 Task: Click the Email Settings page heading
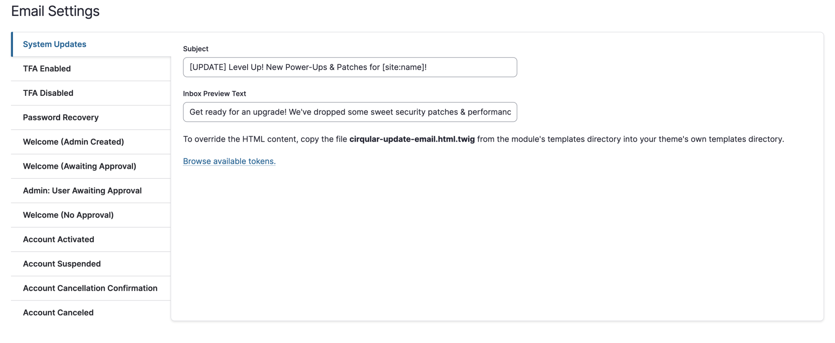[56, 11]
